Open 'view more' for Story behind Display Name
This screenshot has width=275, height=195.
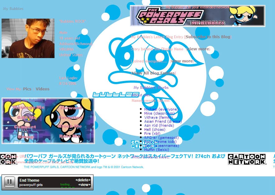pyautogui.click(x=198, y=49)
